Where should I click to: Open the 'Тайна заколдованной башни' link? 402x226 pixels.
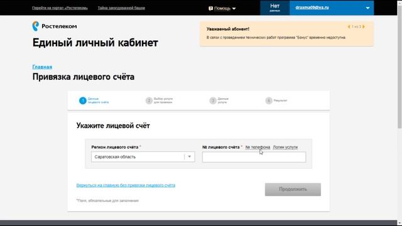(121, 8)
